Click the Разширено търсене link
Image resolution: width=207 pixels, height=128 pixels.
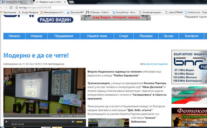coord(196,17)
